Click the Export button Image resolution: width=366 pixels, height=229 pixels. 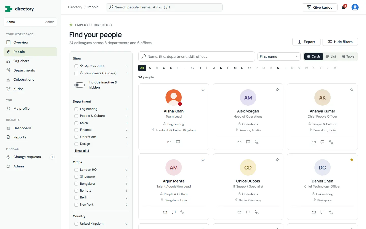(306, 42)
